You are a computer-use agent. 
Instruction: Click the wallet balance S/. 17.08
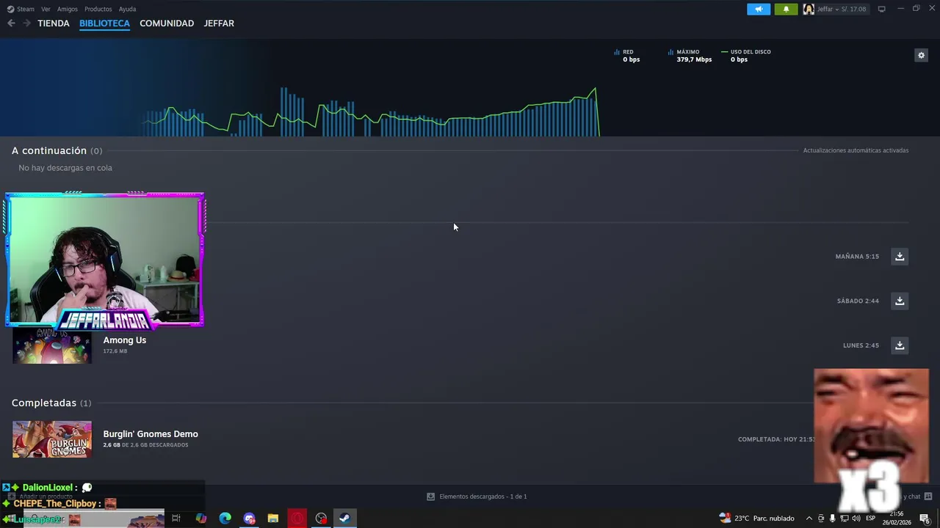[853, 9]
